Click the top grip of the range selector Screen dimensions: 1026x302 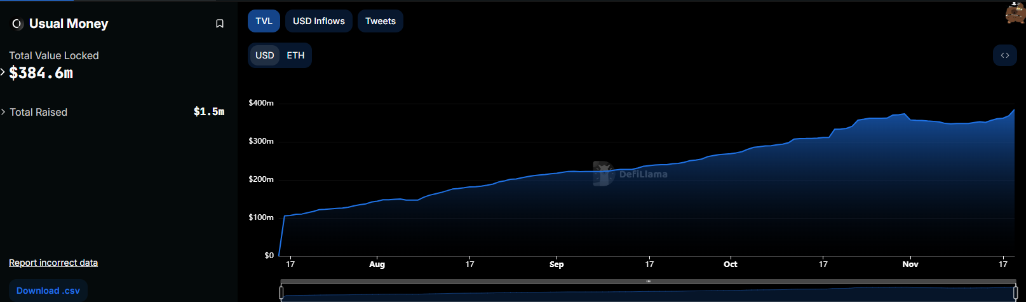coord(648,281)
